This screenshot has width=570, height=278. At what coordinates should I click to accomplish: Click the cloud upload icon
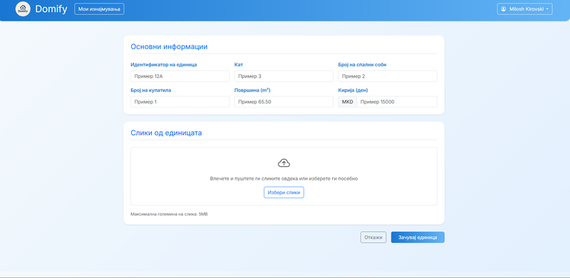point(284,163)
